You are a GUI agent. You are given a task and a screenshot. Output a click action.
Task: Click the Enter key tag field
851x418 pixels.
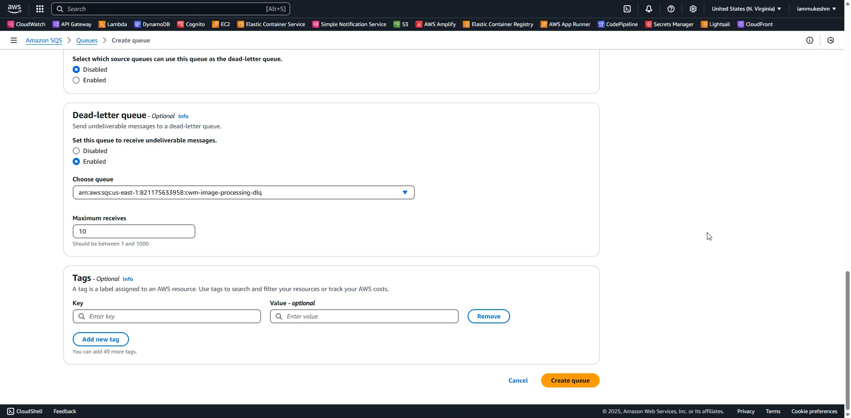coord(167,316)
